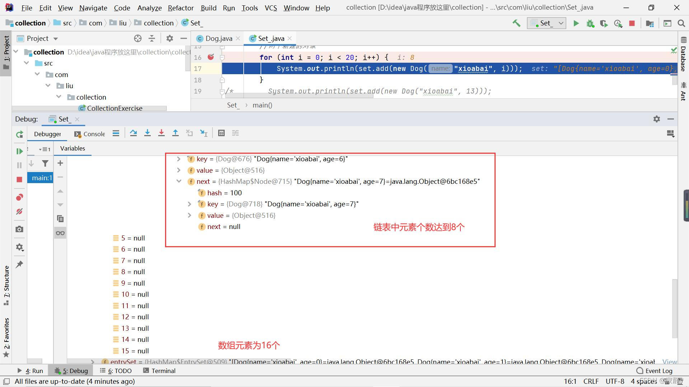689x387 pixels.
Task: Open the Terminal tool window
Action: 159,371
